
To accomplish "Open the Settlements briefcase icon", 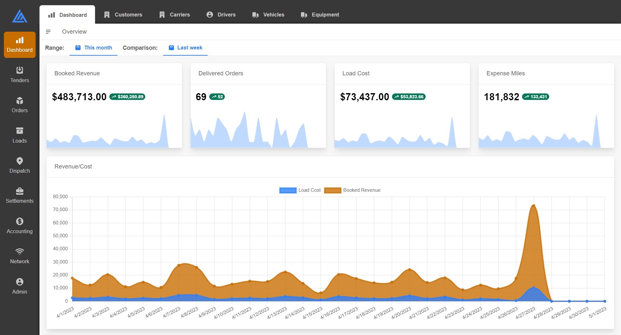I will click(x=20, y=191).
